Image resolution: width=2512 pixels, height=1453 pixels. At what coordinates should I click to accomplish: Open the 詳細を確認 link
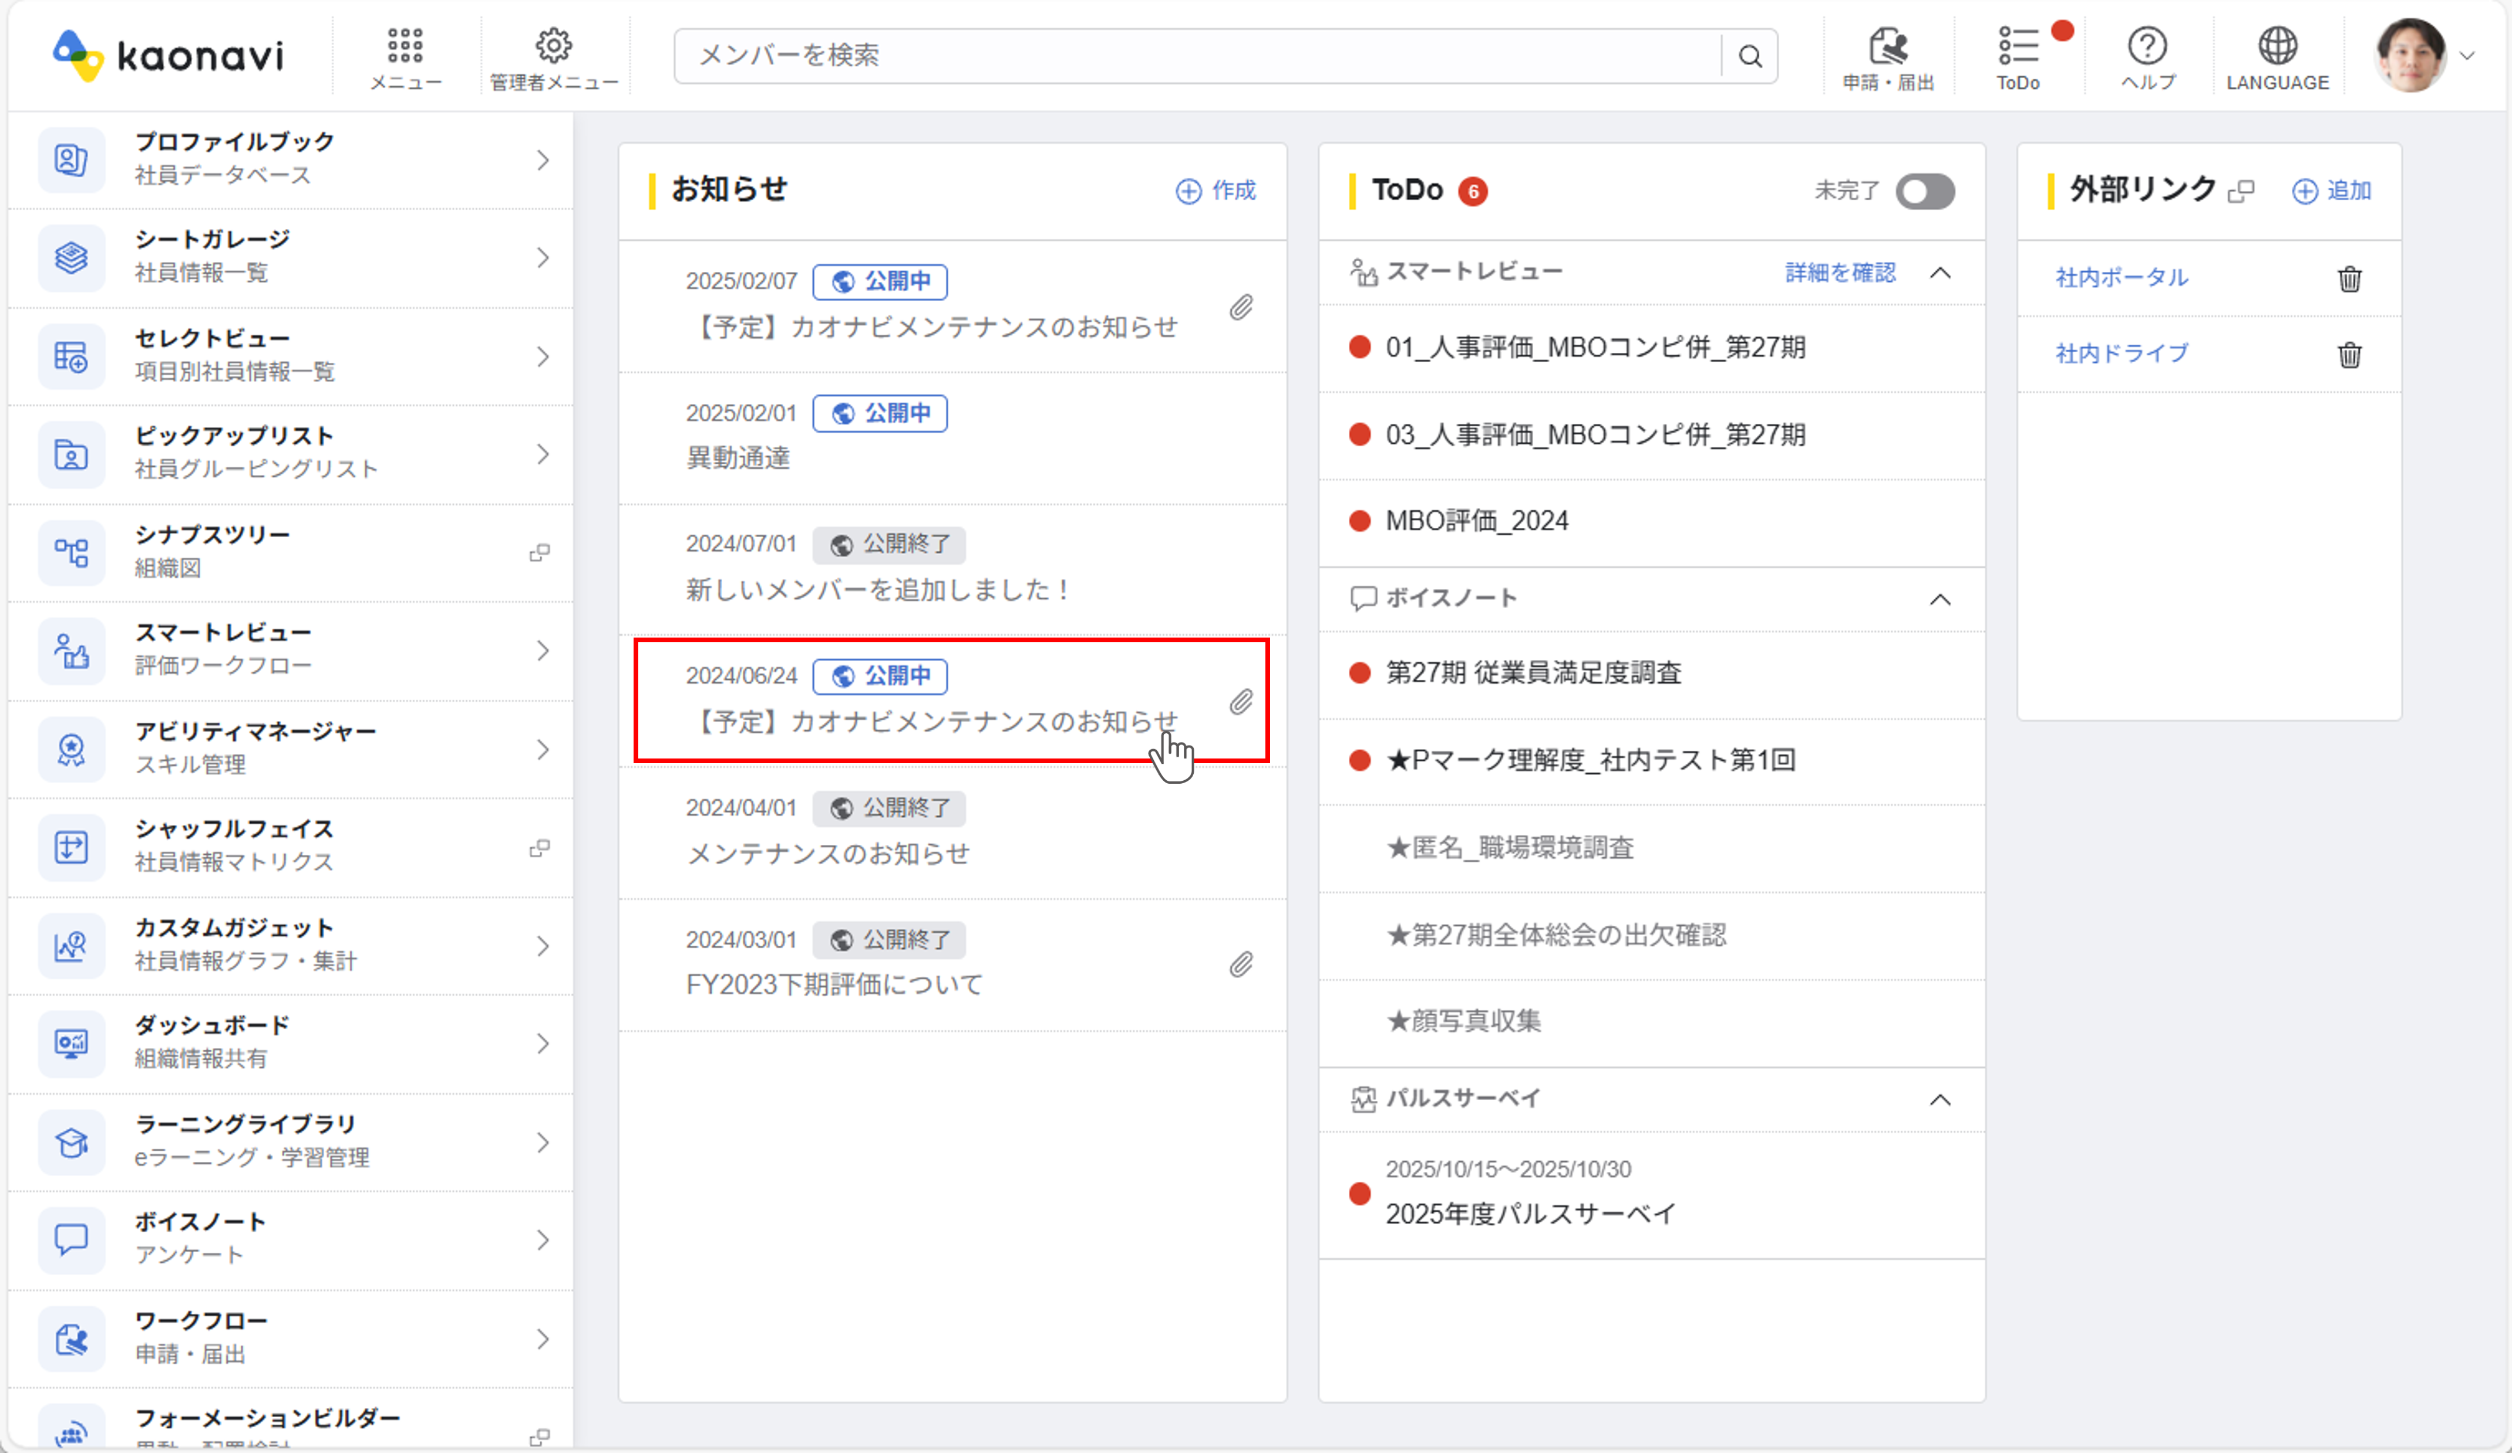tap(1840, 272)
